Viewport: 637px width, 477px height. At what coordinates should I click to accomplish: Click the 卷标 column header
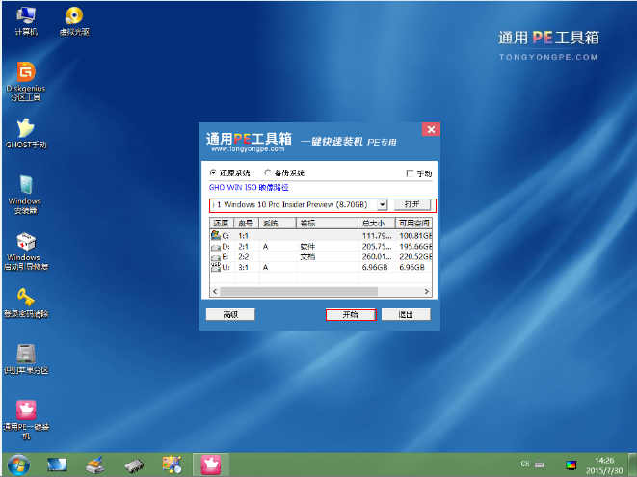point(327,223)
